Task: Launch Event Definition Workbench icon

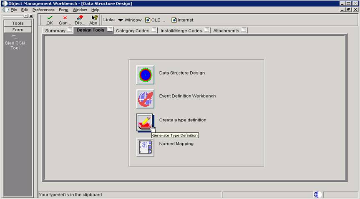Action: pyautogui.click(x=145, y=99)
